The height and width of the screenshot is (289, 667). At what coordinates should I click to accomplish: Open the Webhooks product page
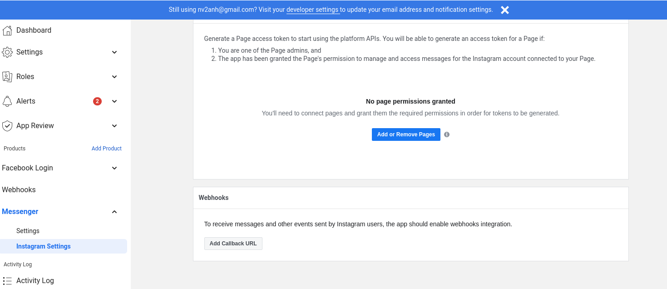point(19,190)
